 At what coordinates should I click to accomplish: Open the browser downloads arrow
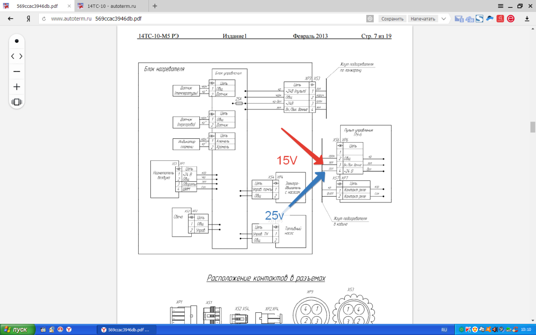(x=527, y=19)
